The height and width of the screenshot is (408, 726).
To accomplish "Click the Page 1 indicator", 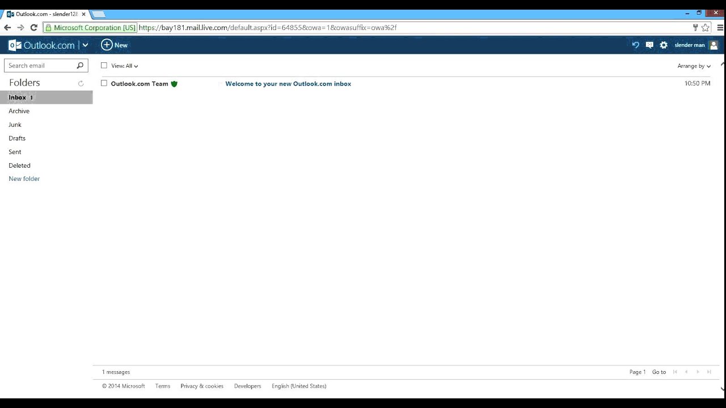I will click(x=638, y=372).
